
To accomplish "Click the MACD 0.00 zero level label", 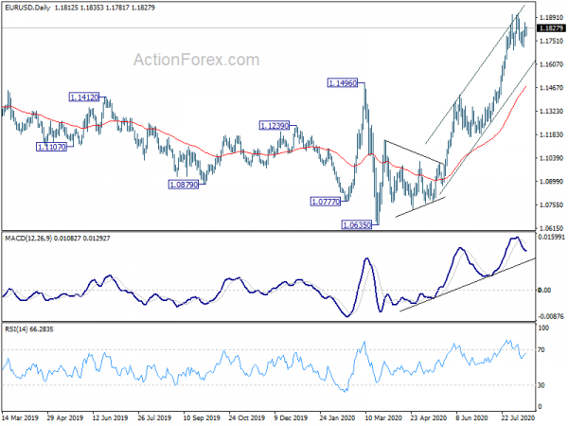I will coord(545,291).
